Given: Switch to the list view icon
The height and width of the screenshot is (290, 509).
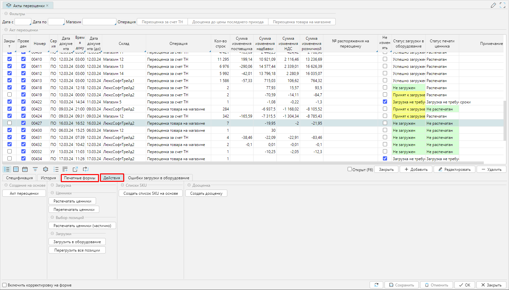Looking at the screenshot, I should [7, 169].
